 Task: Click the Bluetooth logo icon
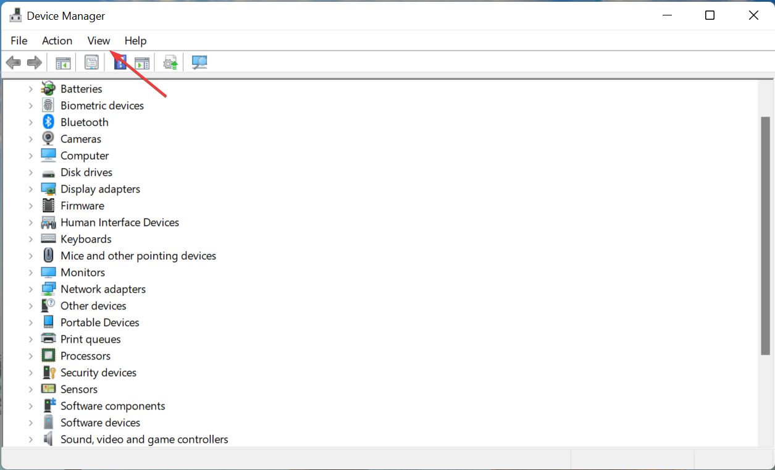48,122
